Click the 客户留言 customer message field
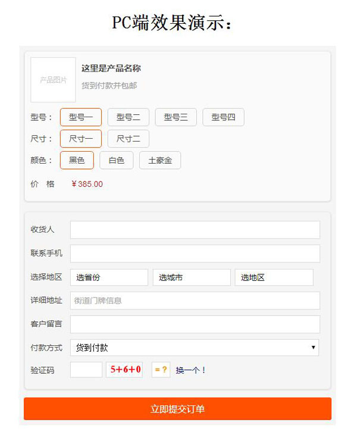Viewport: 357px width, 441px height. pos(195,324)
